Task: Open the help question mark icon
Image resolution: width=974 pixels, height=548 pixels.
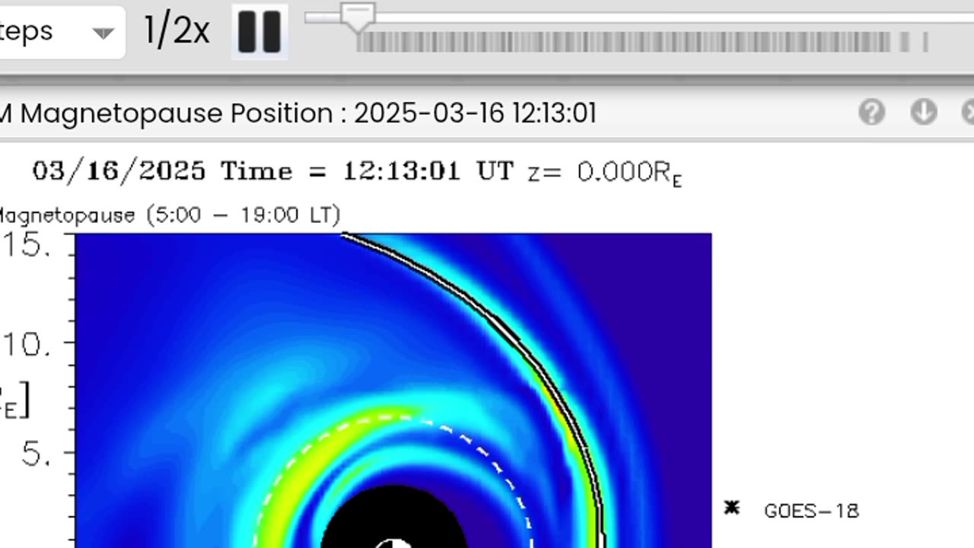Action: [871, 113]
